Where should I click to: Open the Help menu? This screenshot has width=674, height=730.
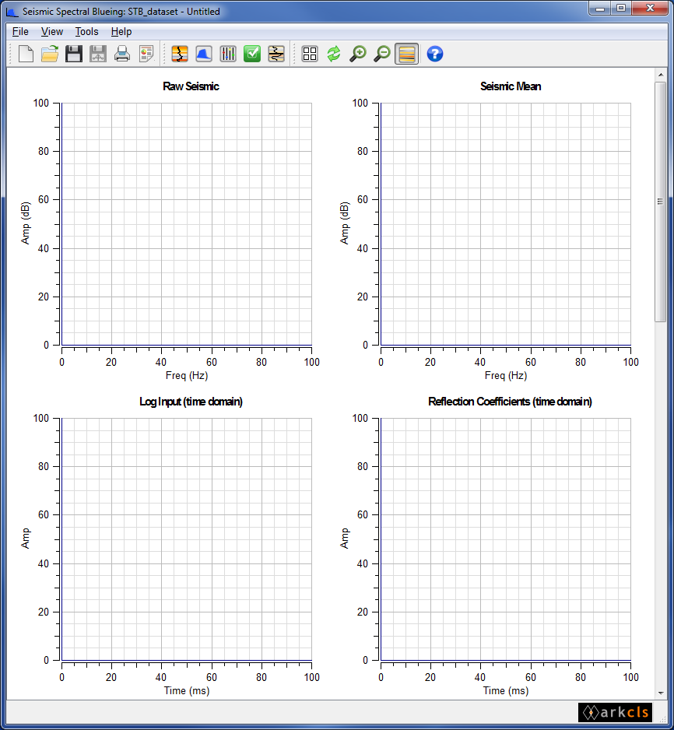point(121,32)
